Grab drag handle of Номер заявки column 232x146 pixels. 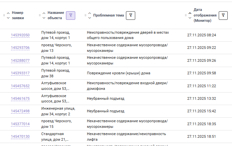4,15
